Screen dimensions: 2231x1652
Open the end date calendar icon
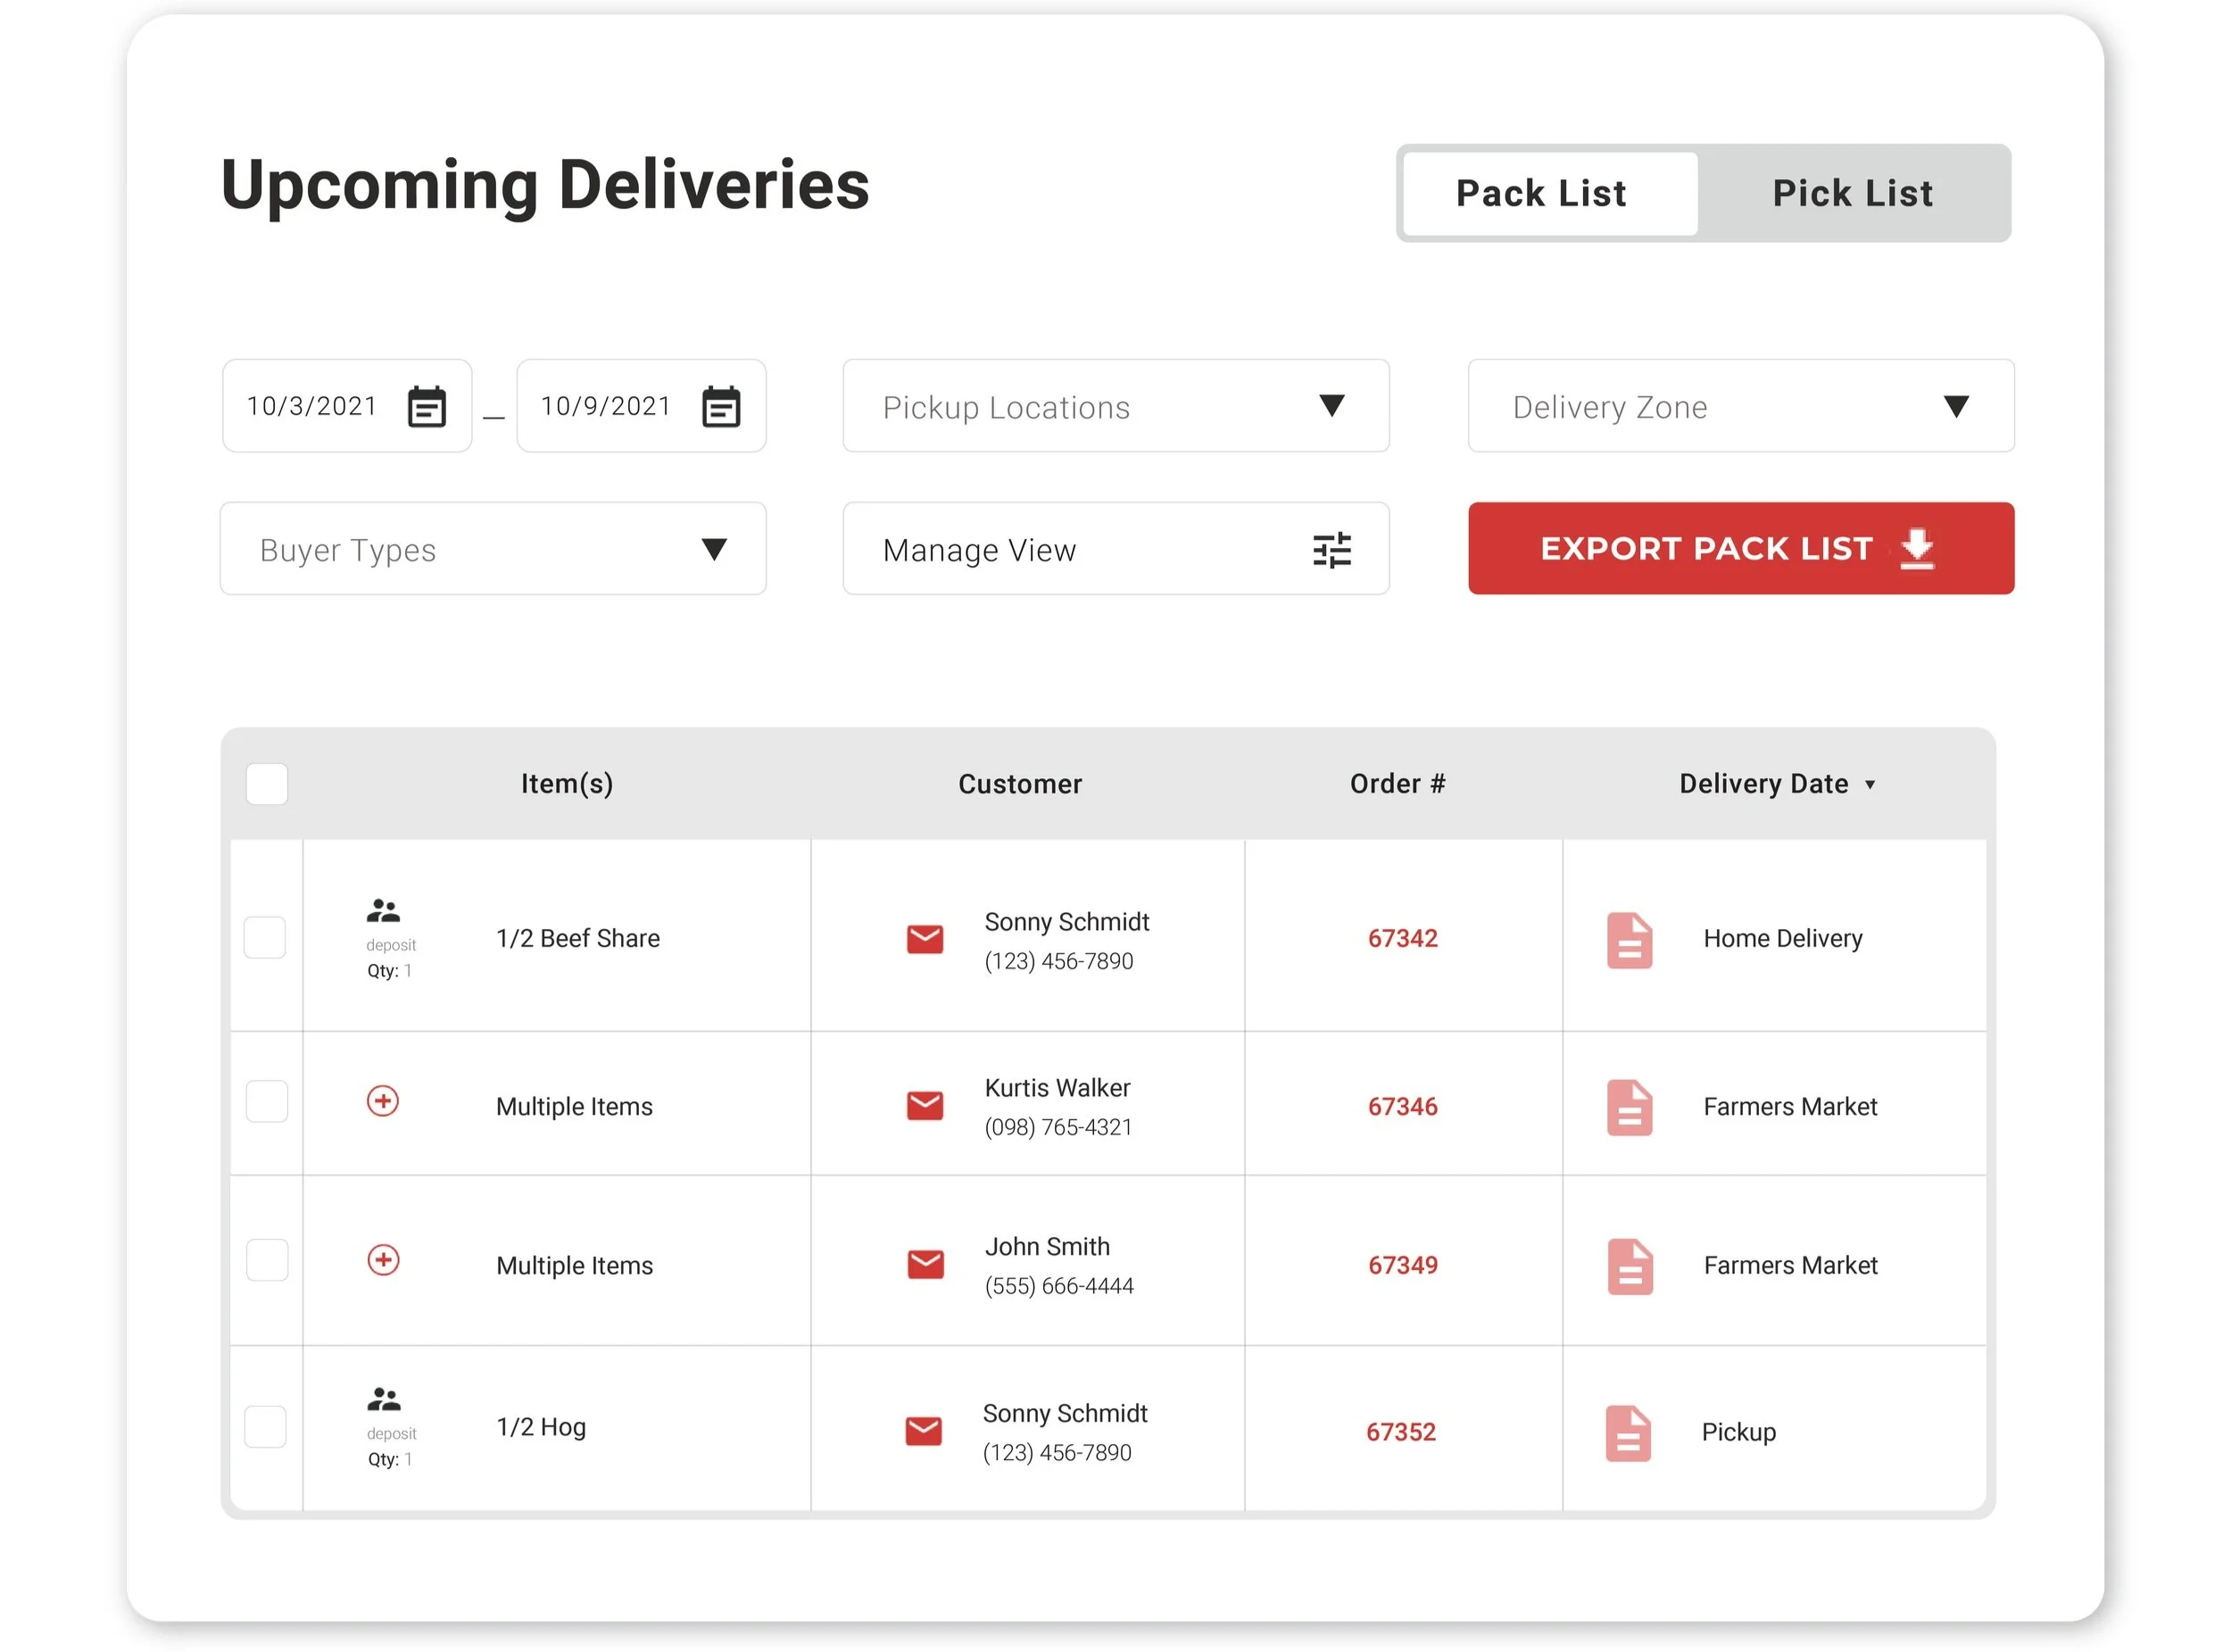(721, 407)
